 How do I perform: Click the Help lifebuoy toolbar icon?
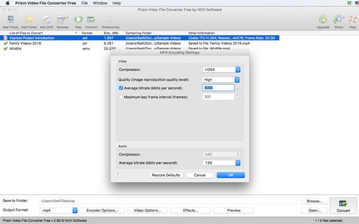click(352, 22)
